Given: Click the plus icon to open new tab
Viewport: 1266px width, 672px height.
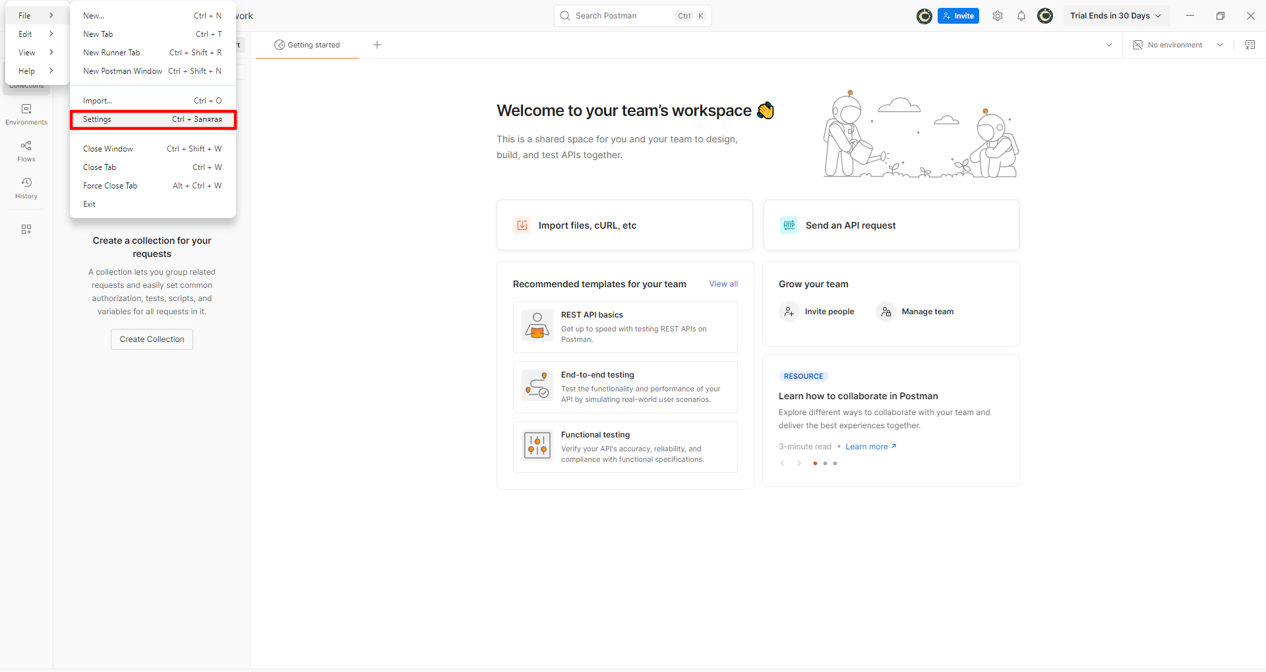Looking at the screenshot, I should tap(377, 45).
